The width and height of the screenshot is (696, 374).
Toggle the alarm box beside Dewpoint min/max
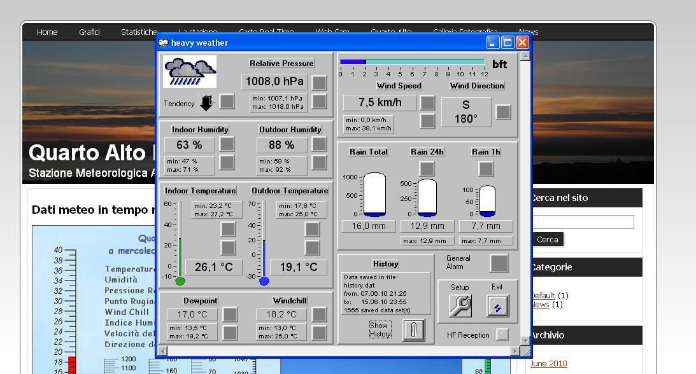(230, 333)
